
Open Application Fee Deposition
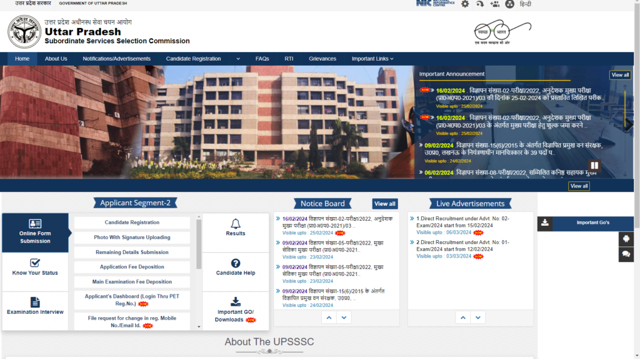tap(132, 267)
